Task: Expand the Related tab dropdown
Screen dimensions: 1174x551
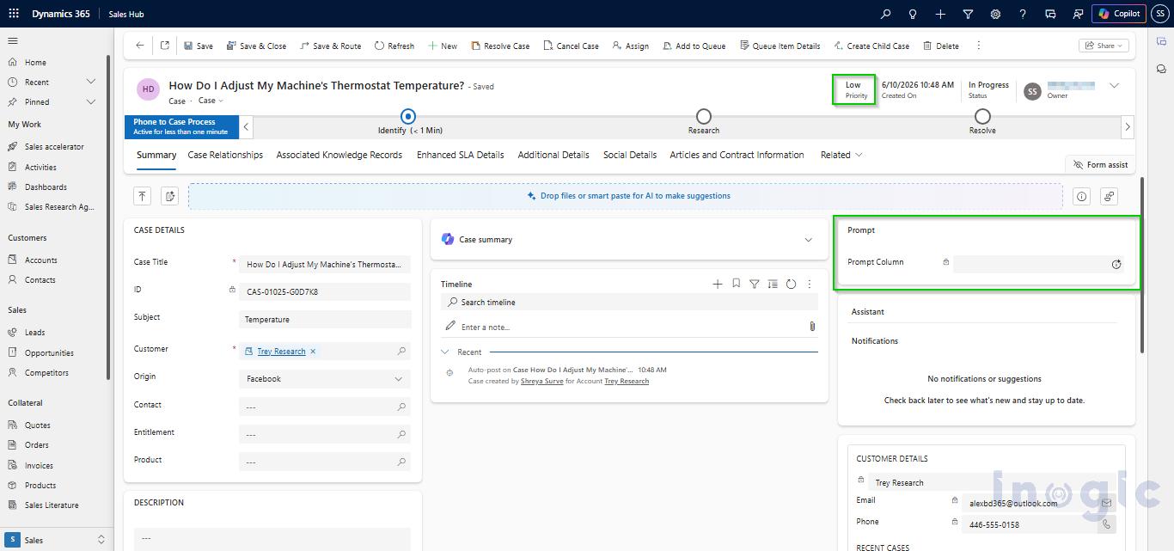Action: pos(841,155)
